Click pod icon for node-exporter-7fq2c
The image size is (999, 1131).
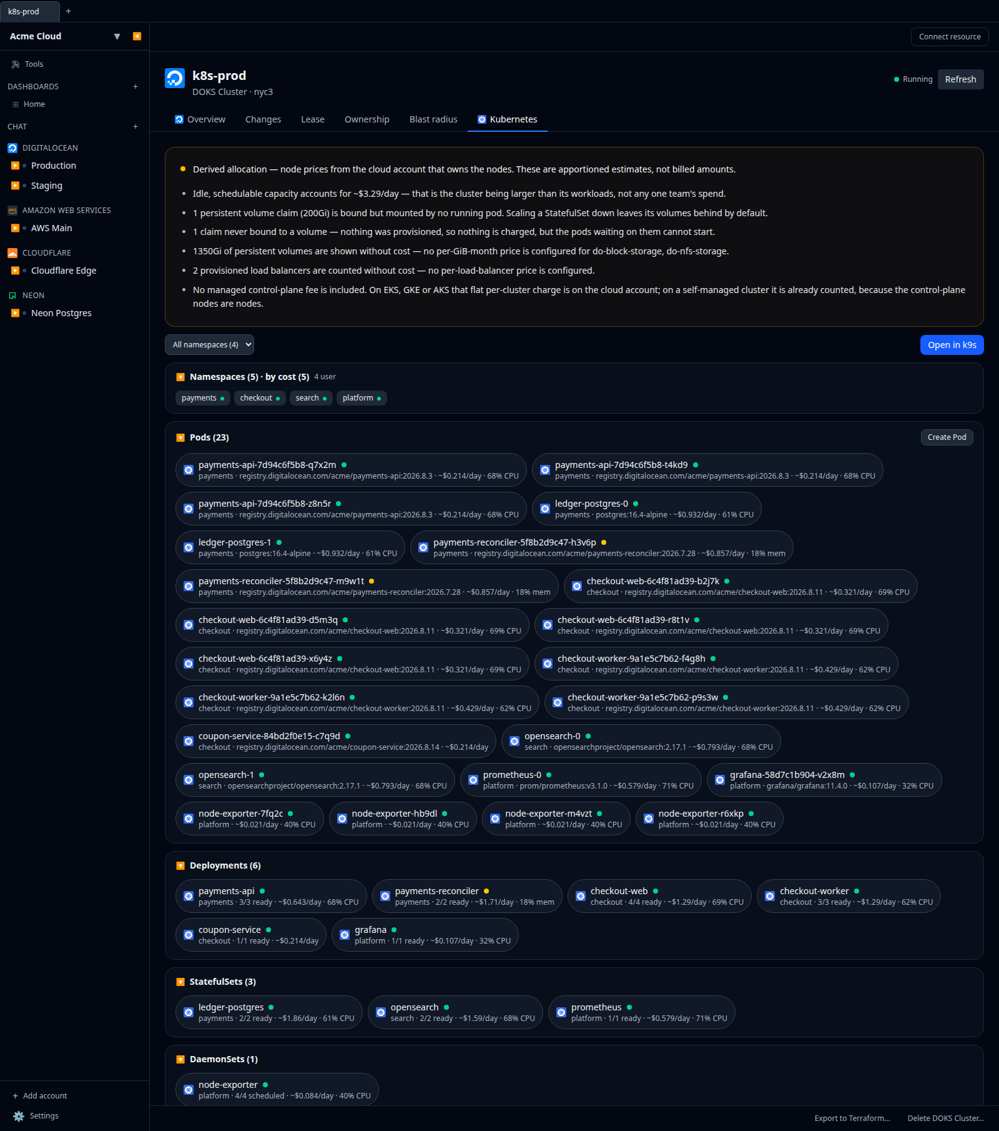189,819
